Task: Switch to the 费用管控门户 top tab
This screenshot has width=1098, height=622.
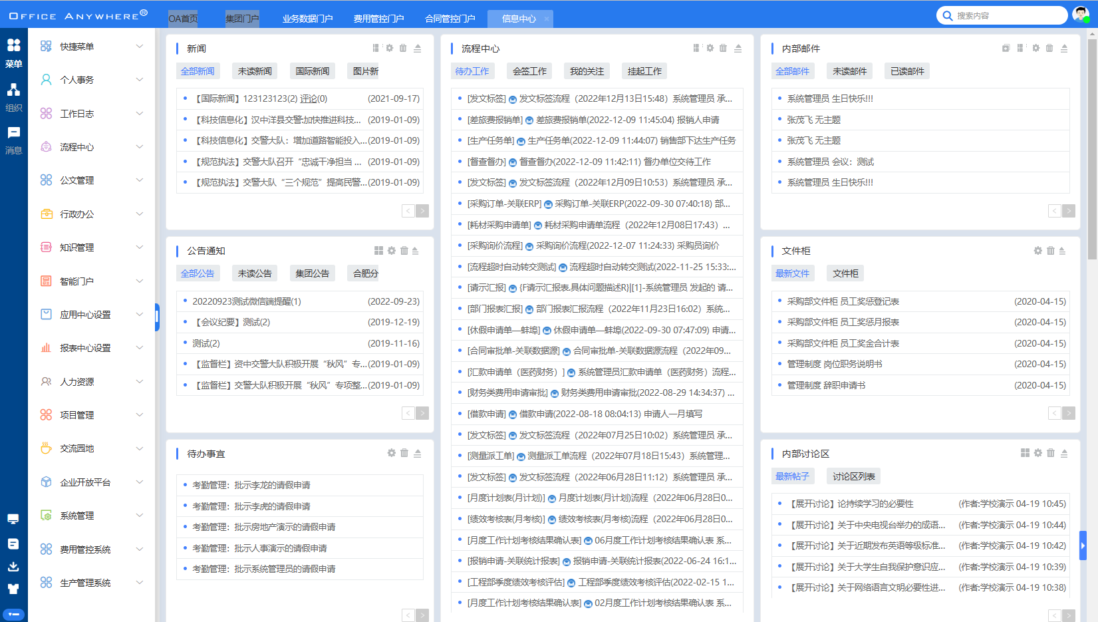Action: pyautogui.click(x=378, y=19)
